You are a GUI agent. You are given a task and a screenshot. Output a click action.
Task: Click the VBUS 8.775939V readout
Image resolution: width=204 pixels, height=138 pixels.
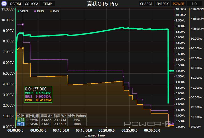click(x=38, y=93)
